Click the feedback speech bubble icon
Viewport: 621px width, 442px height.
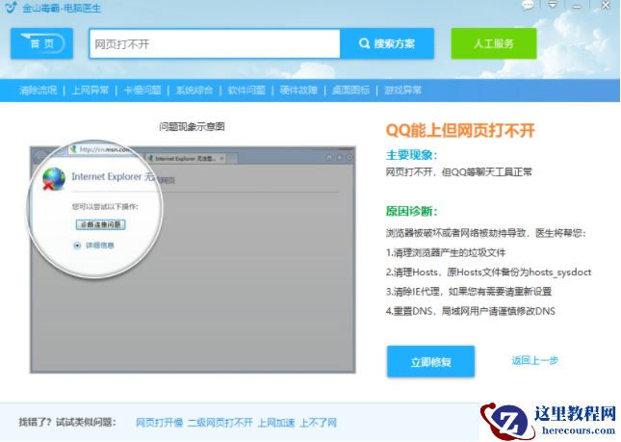528,5
